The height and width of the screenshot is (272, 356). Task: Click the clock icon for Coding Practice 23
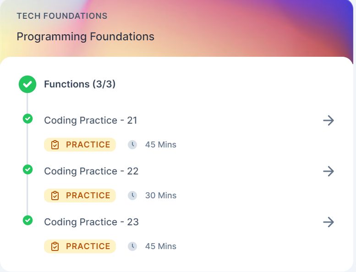[x=132, y=246]
